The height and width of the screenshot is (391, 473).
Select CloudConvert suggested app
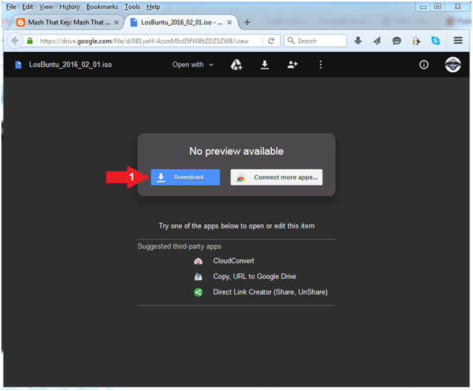pyautogui.click(x=233, y=261)
